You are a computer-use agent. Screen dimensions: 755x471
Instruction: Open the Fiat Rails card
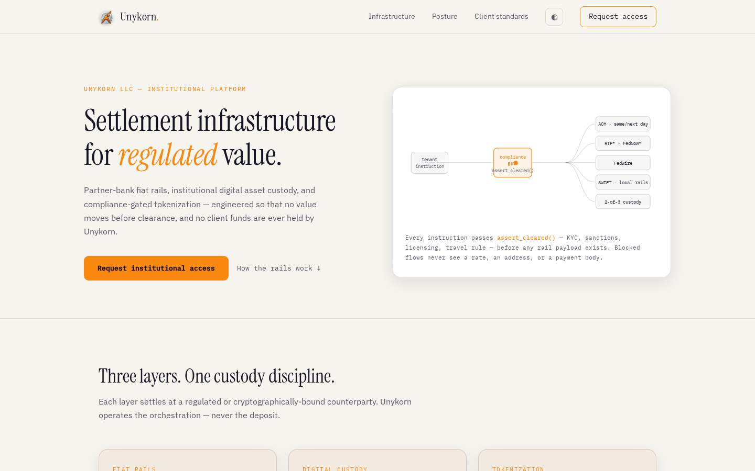tap(188, 460)
